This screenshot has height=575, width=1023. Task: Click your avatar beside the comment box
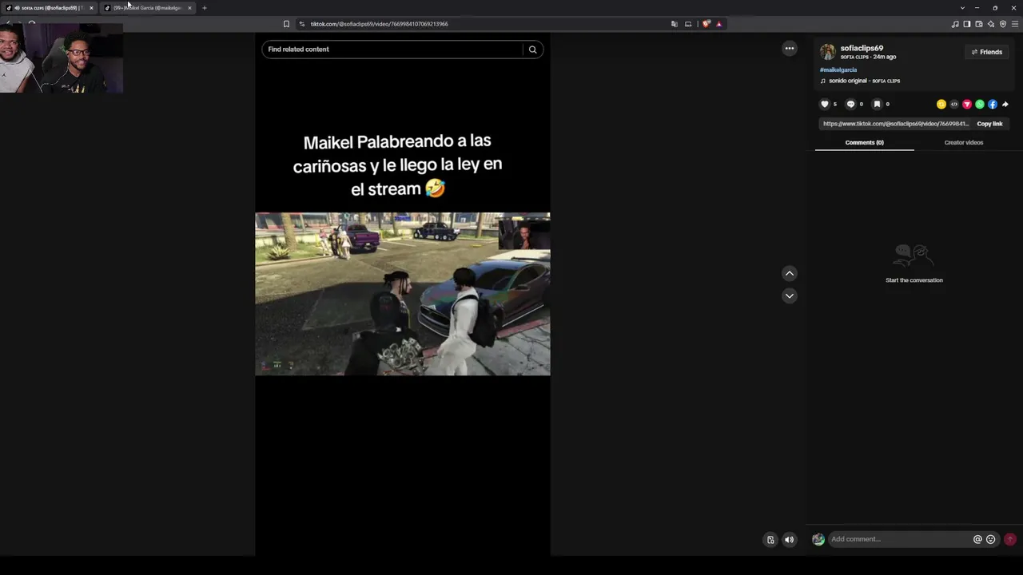pyautogui.click(x=818, y=540)
